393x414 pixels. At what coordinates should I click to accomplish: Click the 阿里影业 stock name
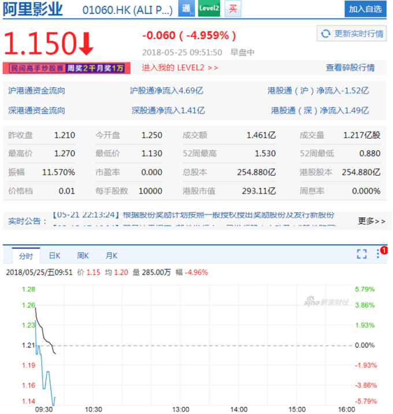pyautogui.click(x=33, y=9)
